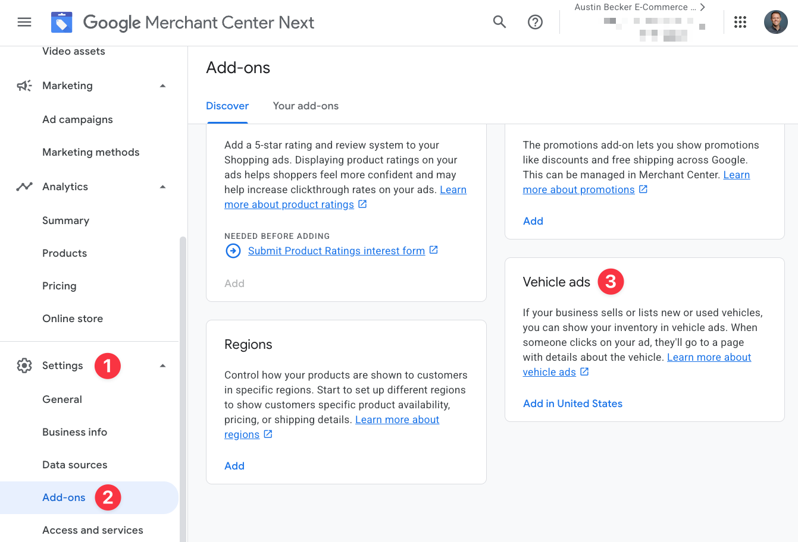Screen dimensions: 798x542
Task: Open Ad campaigns in the sidebar
Action: click(x=77, y=119)
